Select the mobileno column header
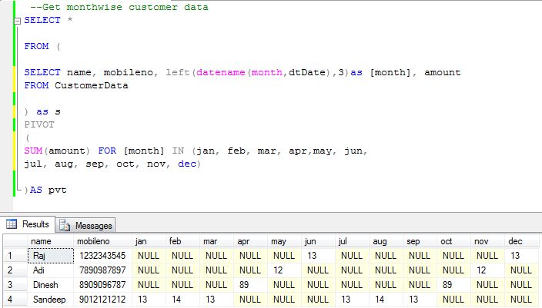This screenshot has width=542, height=308. coord(102,241)
